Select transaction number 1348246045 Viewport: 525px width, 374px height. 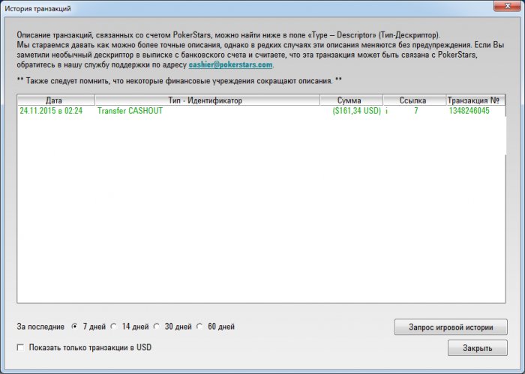click(x=469, y=111)
